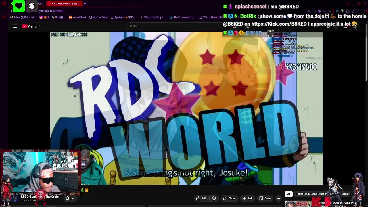Open the soundcloud bookmark
The width and height of the screenshot is (368, 207).
[77, 17]
